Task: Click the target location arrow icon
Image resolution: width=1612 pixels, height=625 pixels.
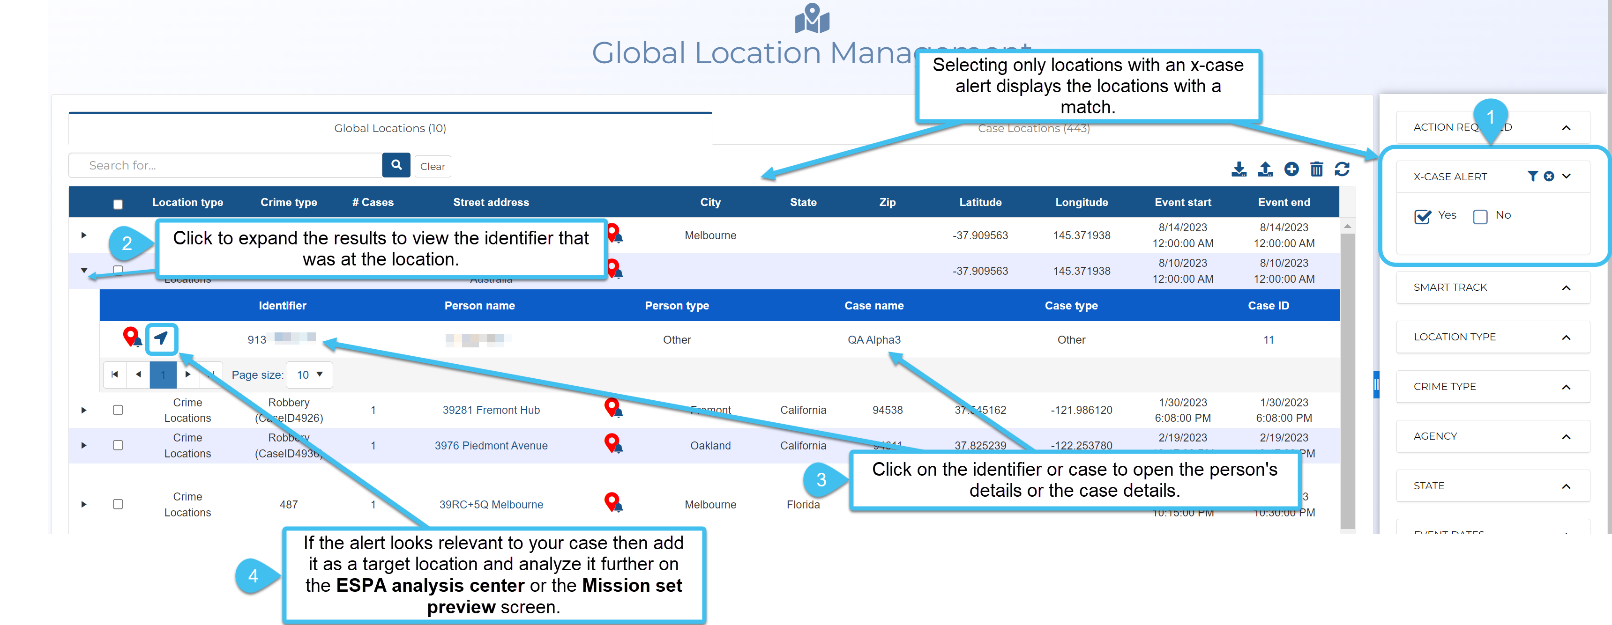Action: tap(162, 338)
